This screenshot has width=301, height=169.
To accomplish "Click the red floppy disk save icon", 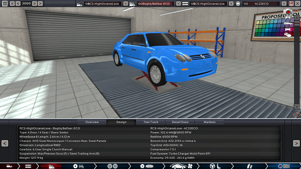I will point(291,3).
